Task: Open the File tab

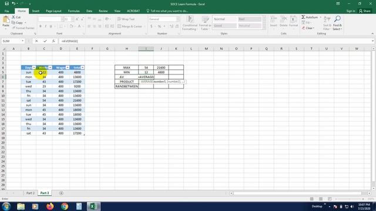Action: 6,11
